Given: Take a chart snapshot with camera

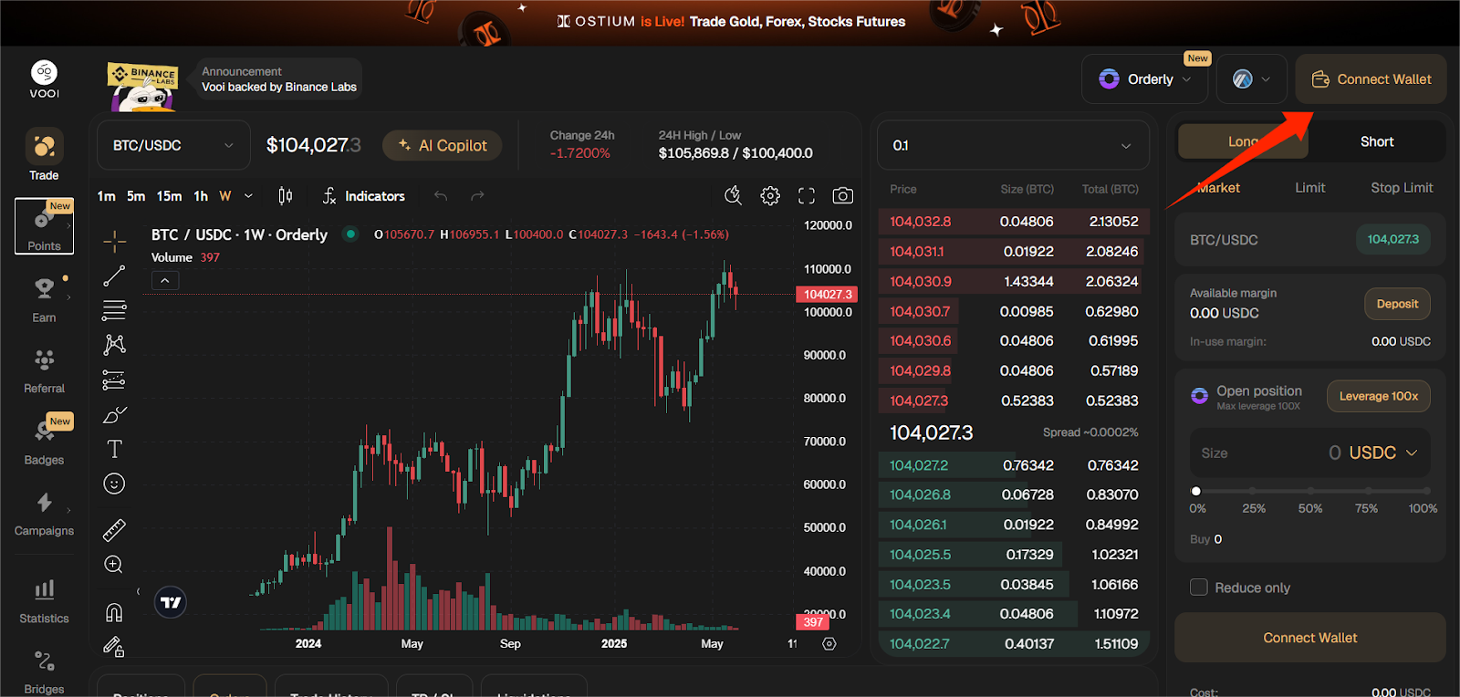Looking at the screenshot, I should click(843, 195).
